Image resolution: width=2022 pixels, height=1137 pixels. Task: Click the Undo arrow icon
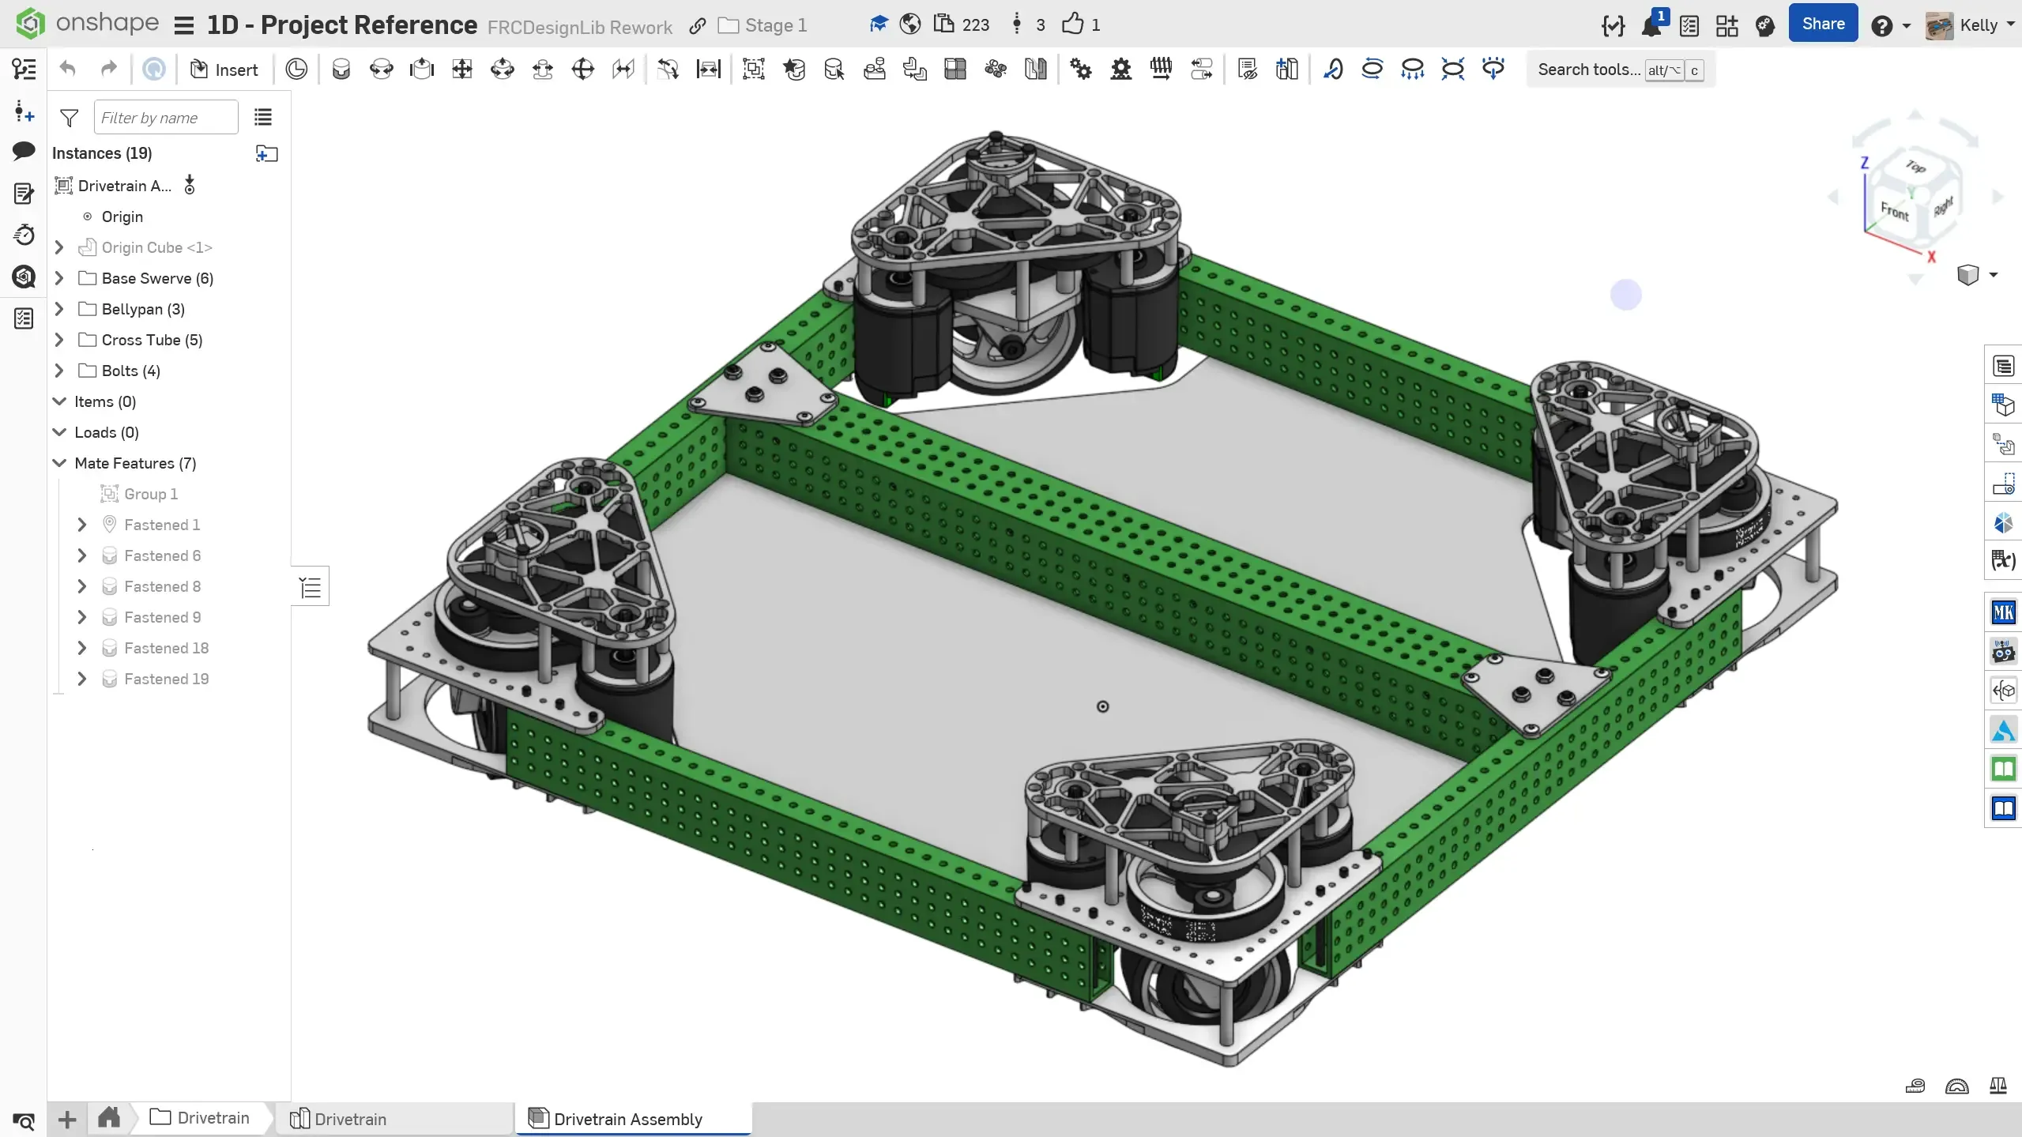click(68, 70)
